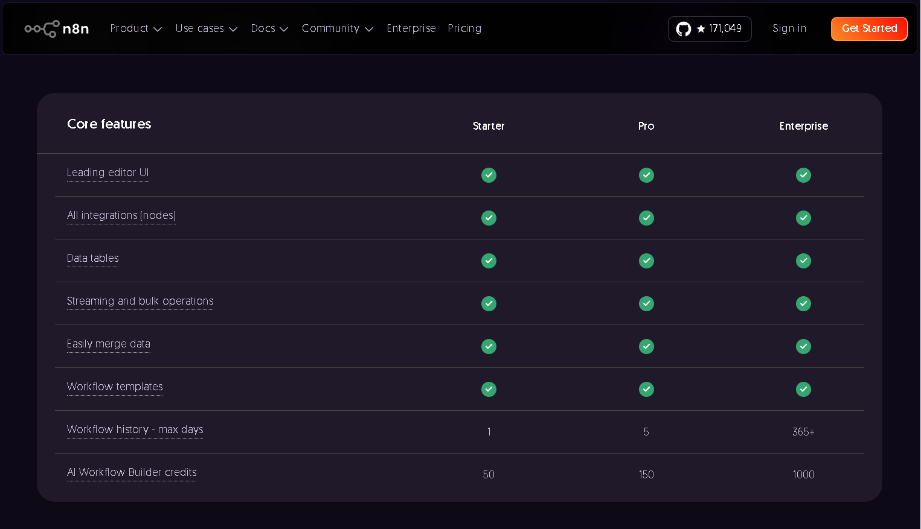Click Starter checkmark for Streaming and bulk operations
Screen dimensions: 921x529
point(489,303)
